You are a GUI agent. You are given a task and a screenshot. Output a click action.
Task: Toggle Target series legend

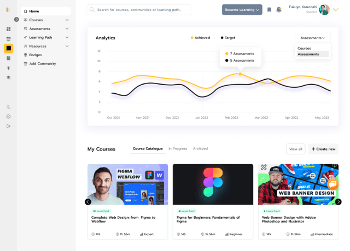point(228,38)
